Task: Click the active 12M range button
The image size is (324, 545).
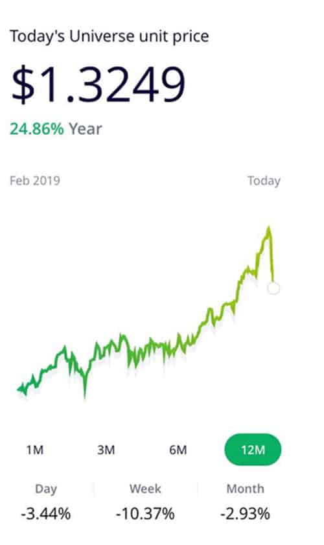Action: tap(253, 450)
